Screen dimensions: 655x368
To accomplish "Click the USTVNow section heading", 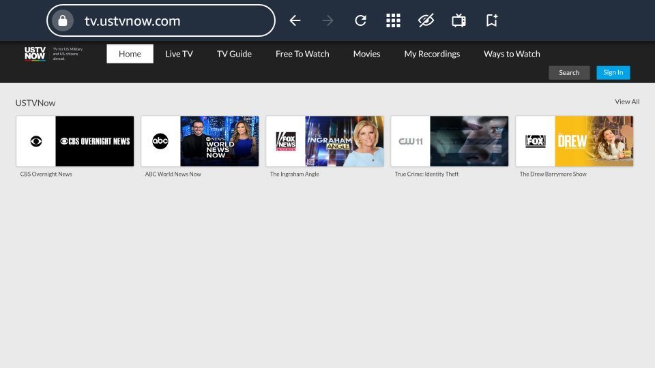I will click(x=35, y=103).
